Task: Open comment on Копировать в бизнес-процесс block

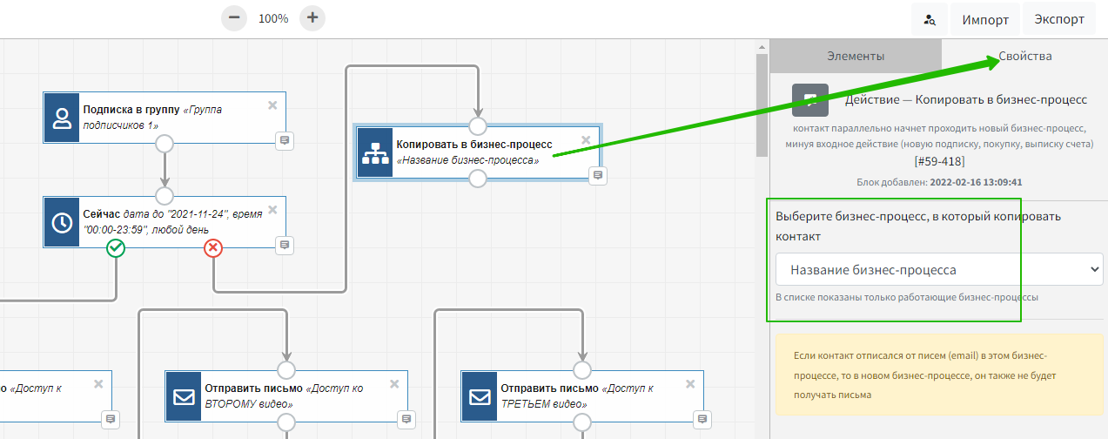Action: coord(597,175)
